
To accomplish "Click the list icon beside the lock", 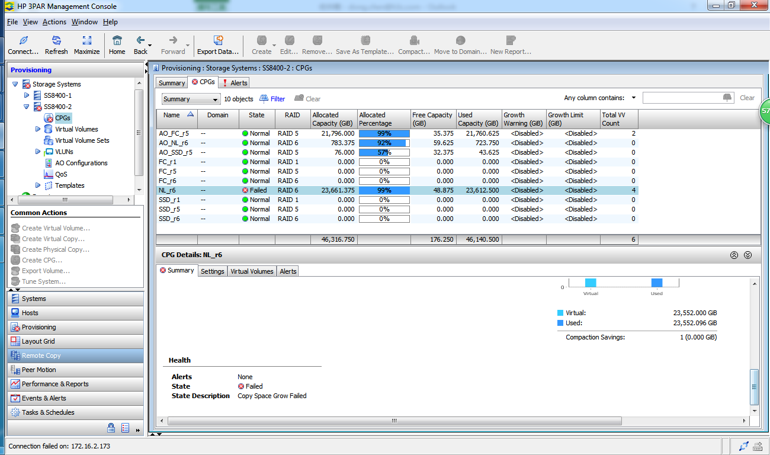I will point(126,428).
